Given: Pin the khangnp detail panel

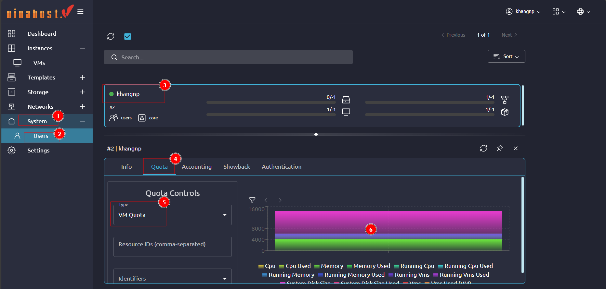Looking at the screenshot, I should pyautogui.click(x=500, y=148).
